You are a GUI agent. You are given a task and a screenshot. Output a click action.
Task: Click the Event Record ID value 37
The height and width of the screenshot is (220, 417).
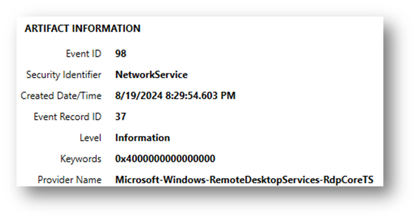pos(121,117)
